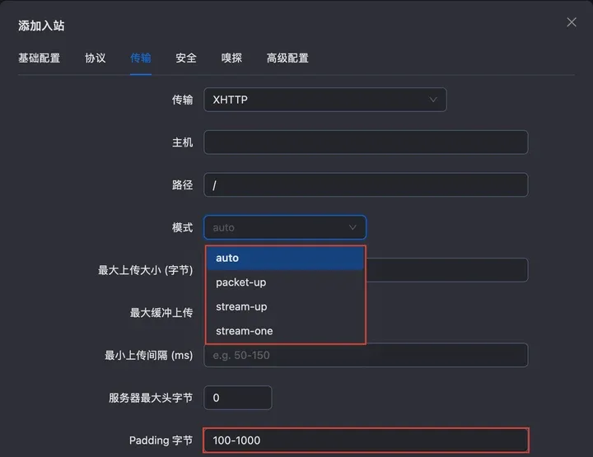Click the 主机 input field

pyautogui.click(x=366, y=142)
